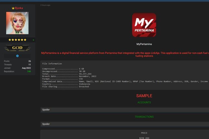This screenshot has width=209, height=139.
Task: Expand the ACCOUNTS spoiler
Action: click(125, 110)
